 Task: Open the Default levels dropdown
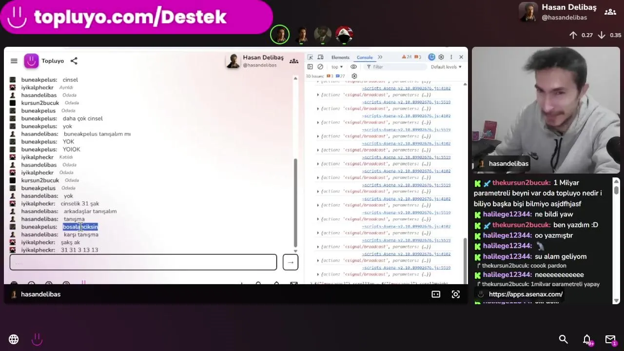pyautogui.click(x=446, y=67)
